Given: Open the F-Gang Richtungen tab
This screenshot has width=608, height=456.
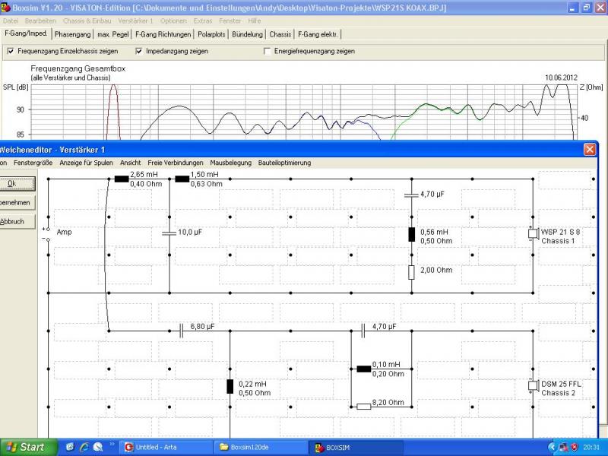Looking at the screenshot, I should coord(163,34).
